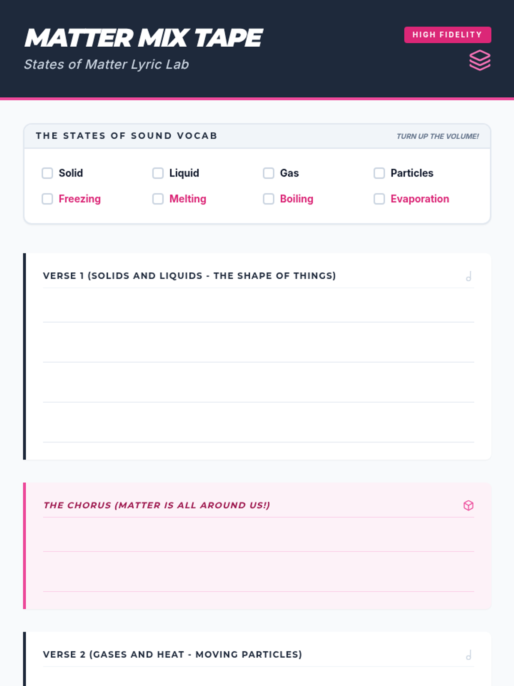Tick the Liquid checkbox
The height and width of the screenshot is (686, 514).
(158, 173)
